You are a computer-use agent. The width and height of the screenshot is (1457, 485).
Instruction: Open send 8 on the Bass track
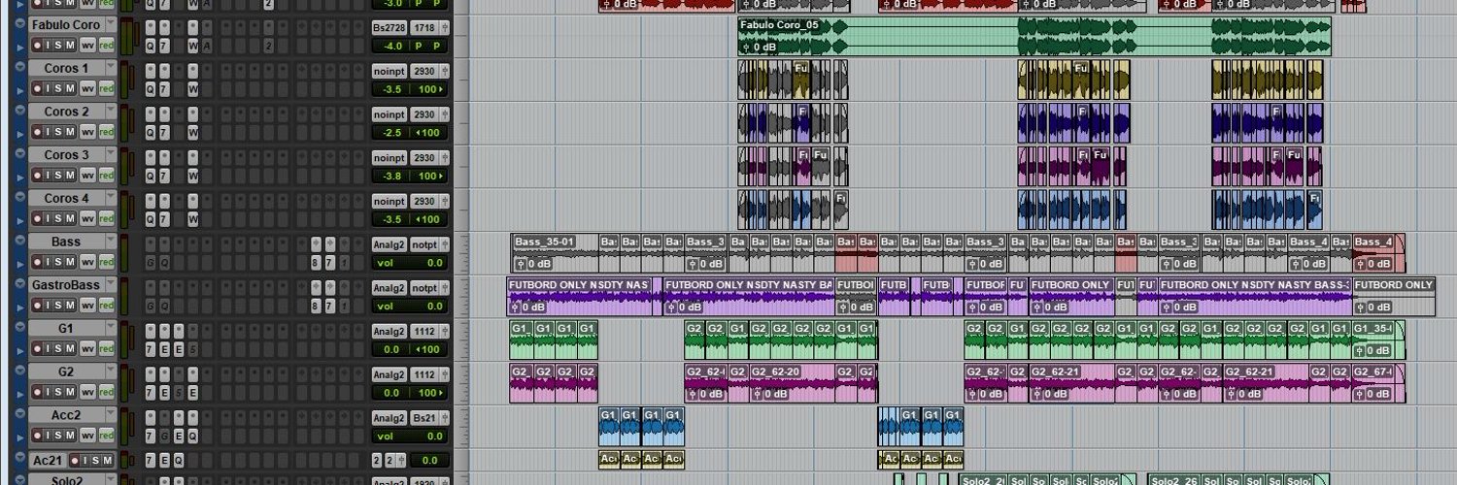[315, 263]
